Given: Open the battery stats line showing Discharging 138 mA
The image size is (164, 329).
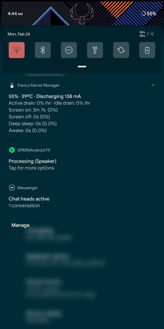Looking at the screenshot, I should coord(45,96).
